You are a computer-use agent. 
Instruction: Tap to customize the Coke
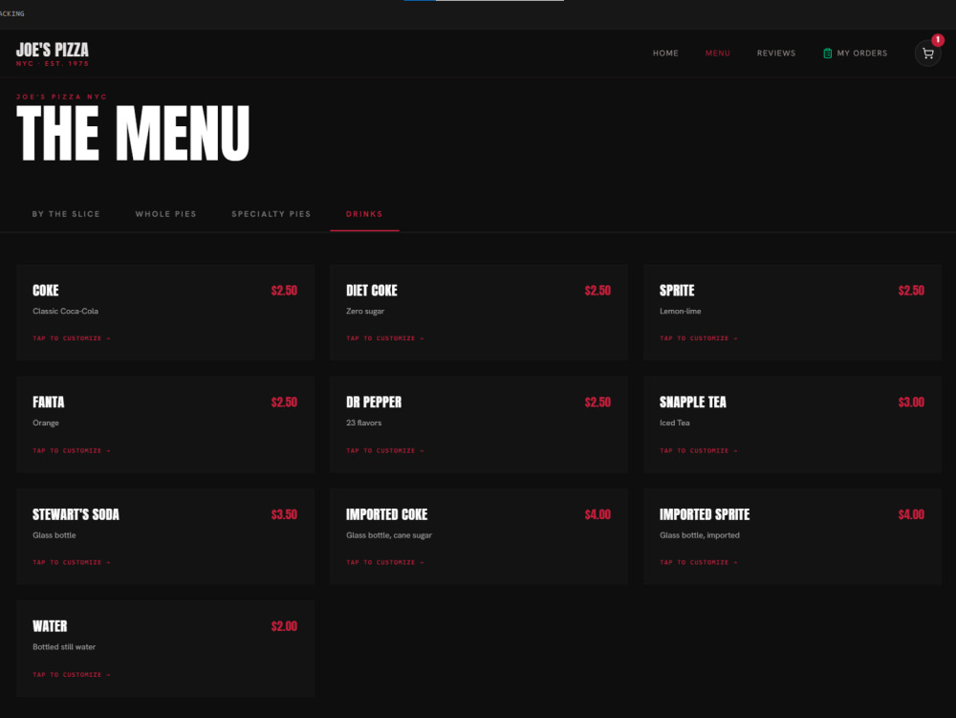[72, 338]
